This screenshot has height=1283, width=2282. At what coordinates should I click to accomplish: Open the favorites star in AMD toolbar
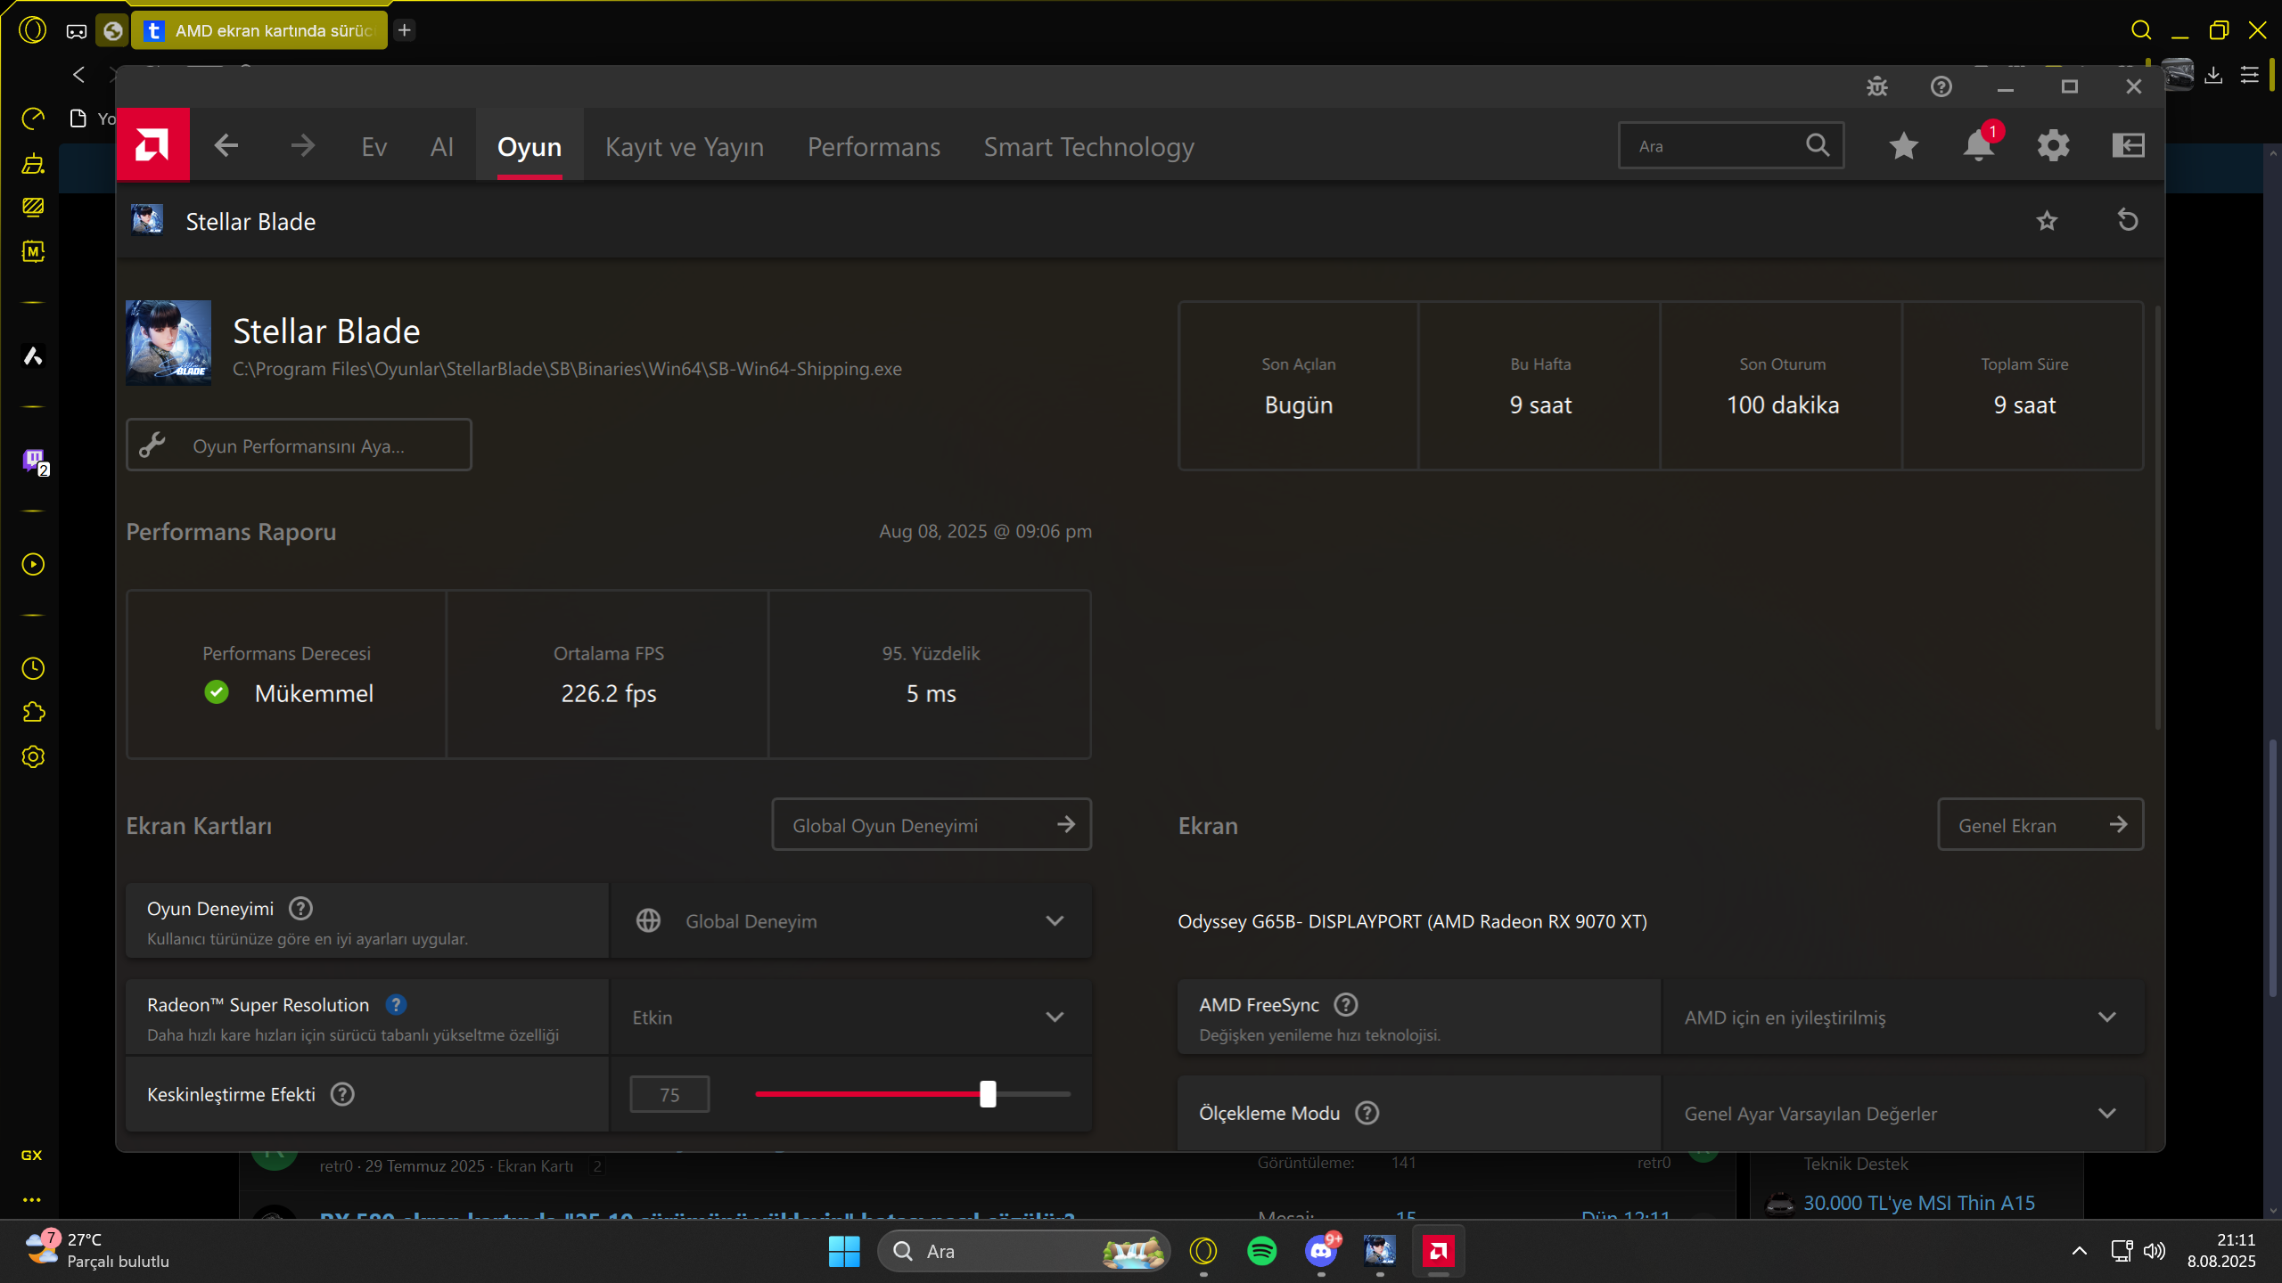click(x=1903, y=145)
